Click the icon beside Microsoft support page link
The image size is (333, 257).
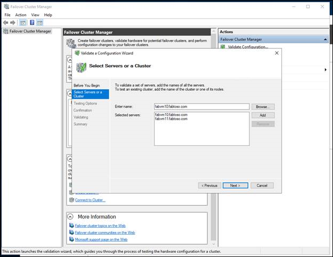coord(72,239)
